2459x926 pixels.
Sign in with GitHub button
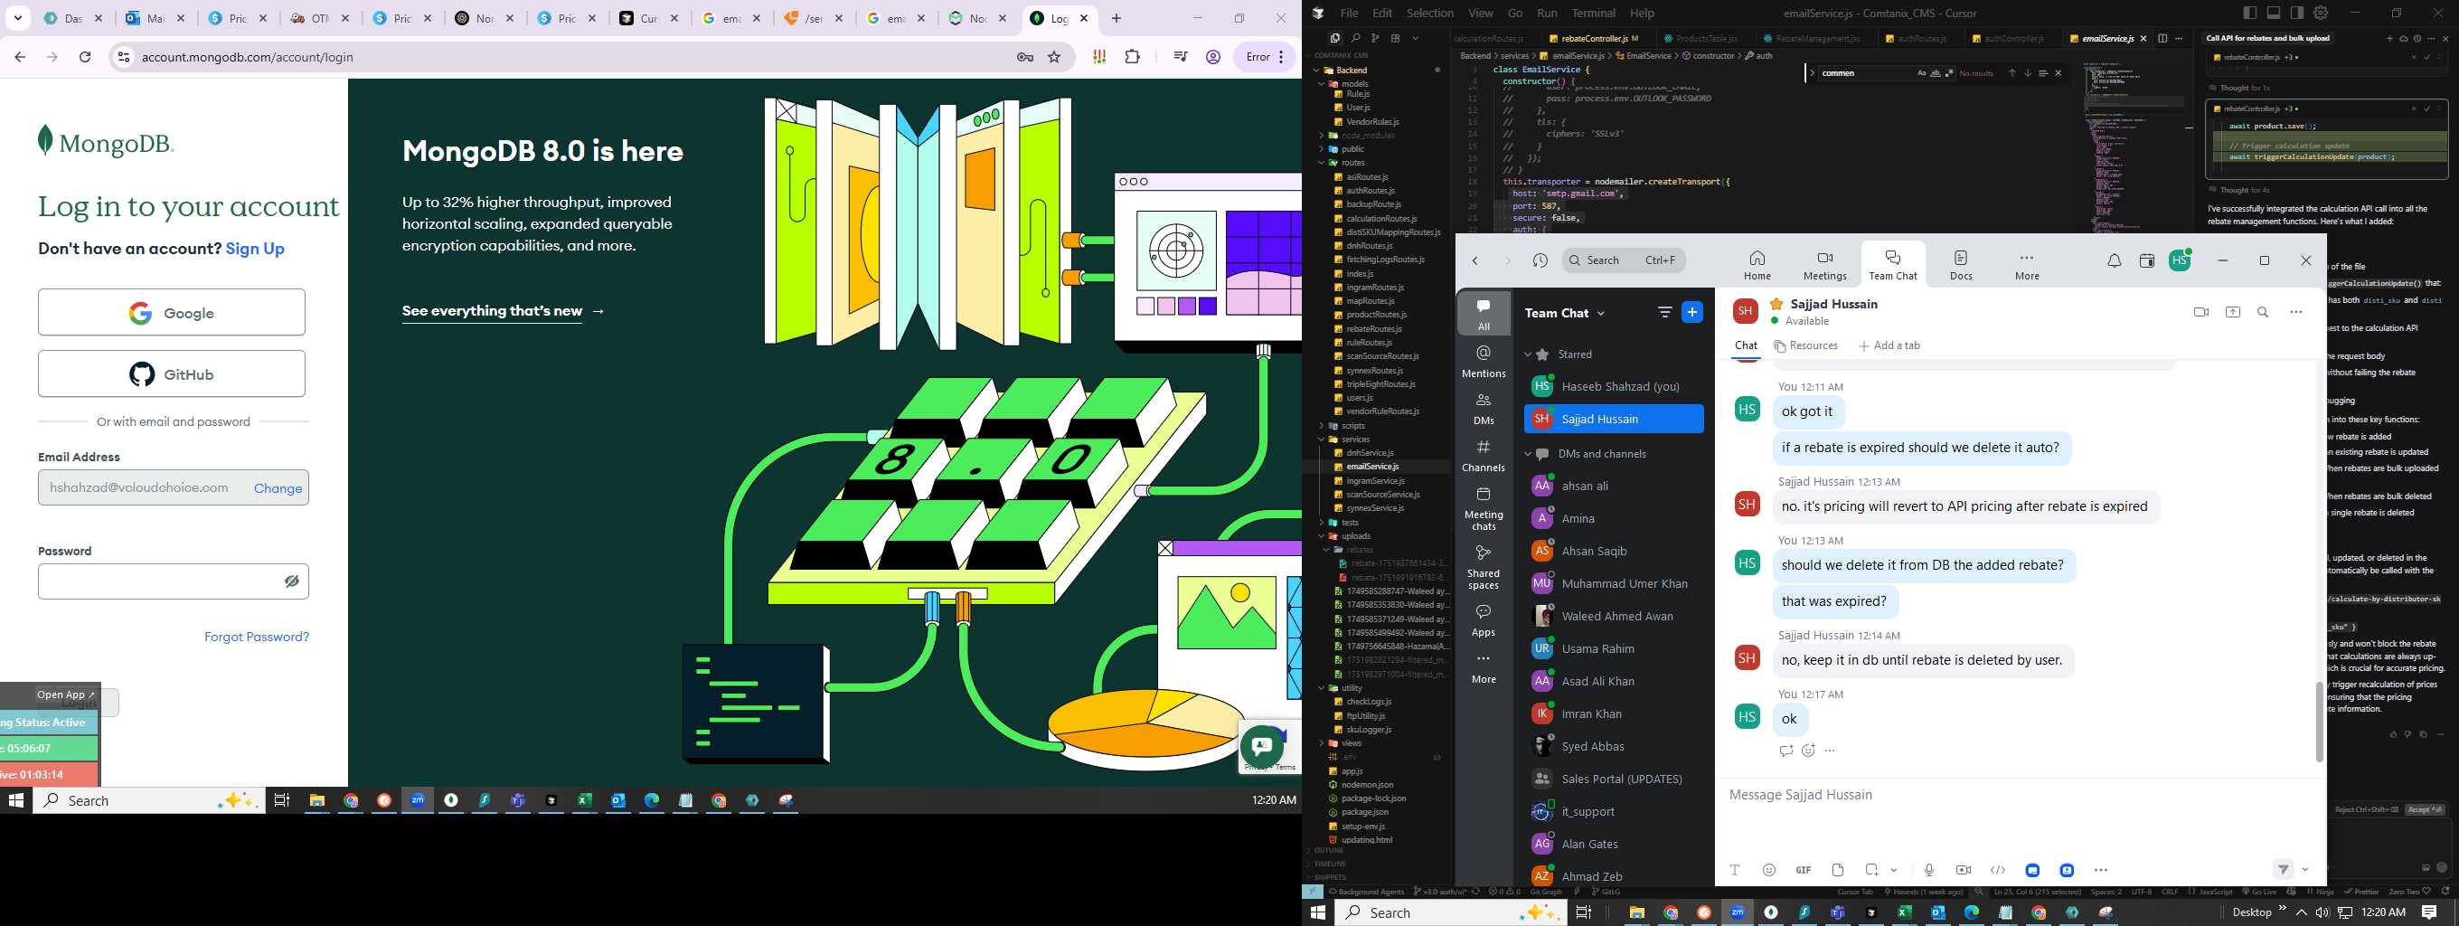tap(172, 374)
